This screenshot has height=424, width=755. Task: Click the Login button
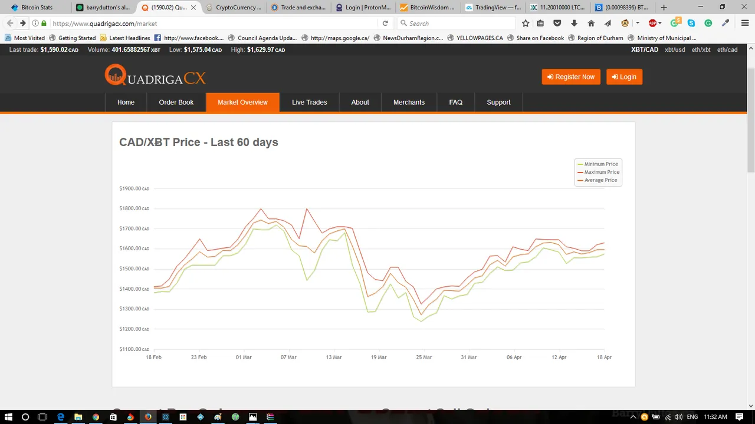(624, 77)
